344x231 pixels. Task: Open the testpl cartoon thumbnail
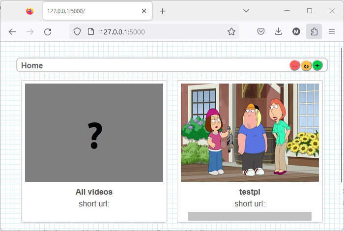tap(250, 133)
